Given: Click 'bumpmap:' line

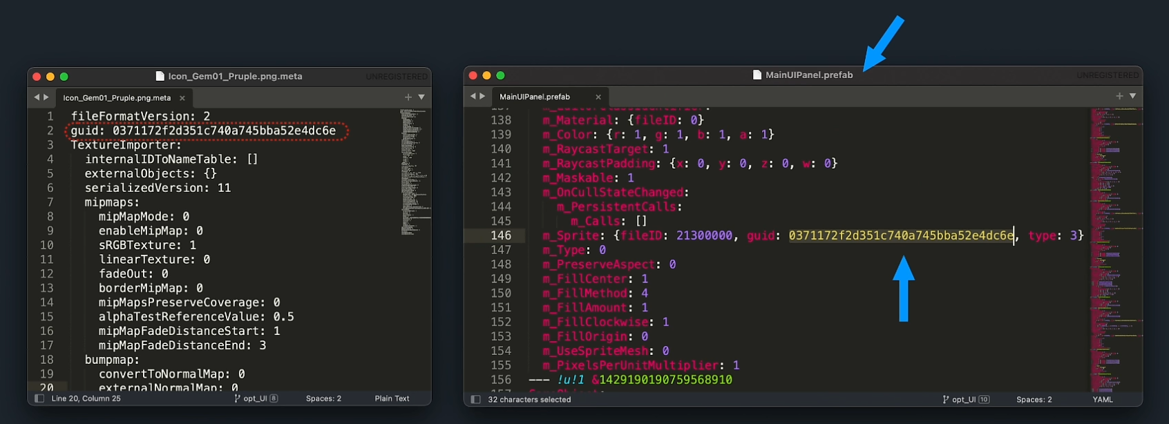Looking at the screenshot, I should click(112, 360).
